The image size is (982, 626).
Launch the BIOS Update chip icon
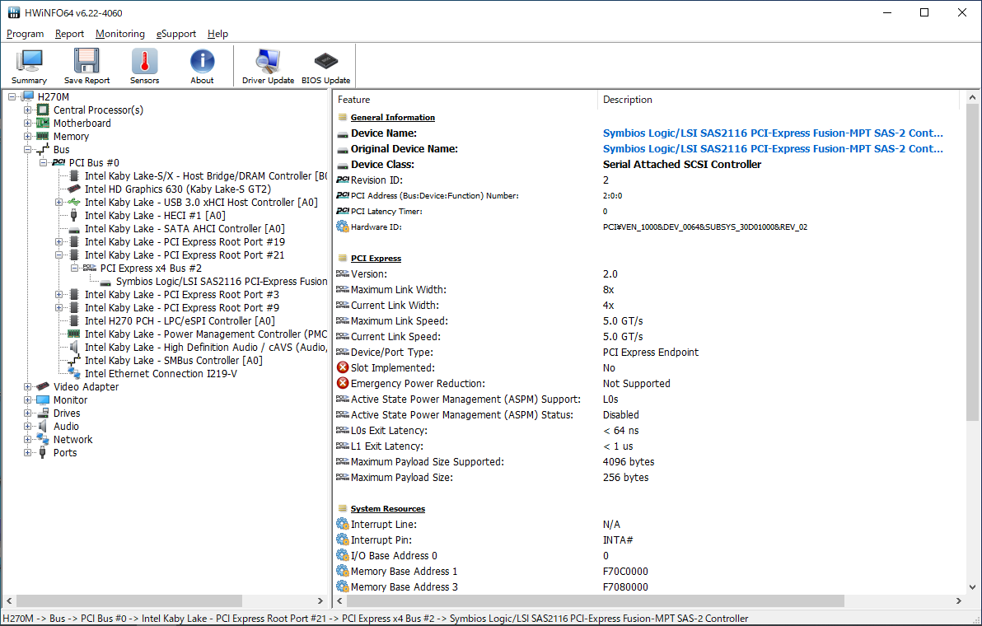click(x=325, y=62)
